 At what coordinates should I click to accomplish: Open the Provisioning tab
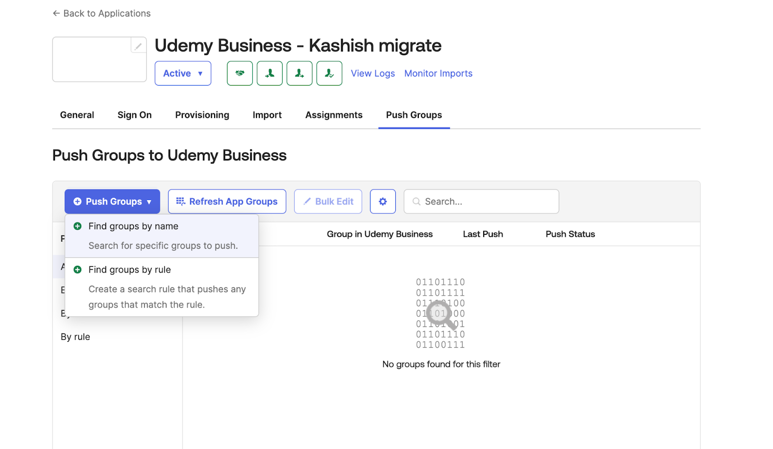click(202, 115)
